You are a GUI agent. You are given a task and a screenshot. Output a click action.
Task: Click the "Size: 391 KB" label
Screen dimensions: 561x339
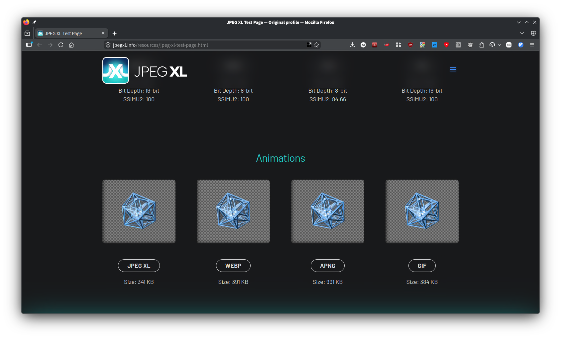coord(233,282)
